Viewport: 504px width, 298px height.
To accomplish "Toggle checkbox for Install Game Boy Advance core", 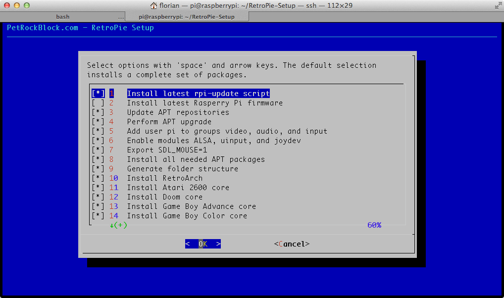I will 98,206.
